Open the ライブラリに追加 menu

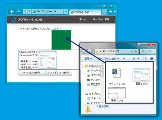click(109, 59)
